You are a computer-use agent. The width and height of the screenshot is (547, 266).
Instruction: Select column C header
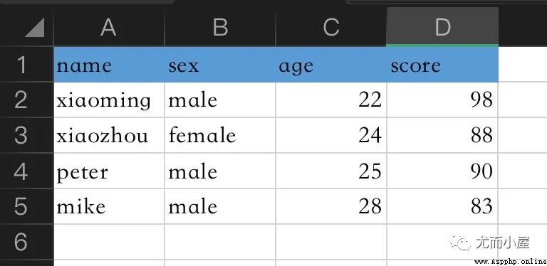pos(330,28)
